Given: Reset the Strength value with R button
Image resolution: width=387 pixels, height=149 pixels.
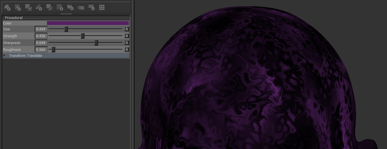Looking at the screenshot, I should tap(127, 36).
